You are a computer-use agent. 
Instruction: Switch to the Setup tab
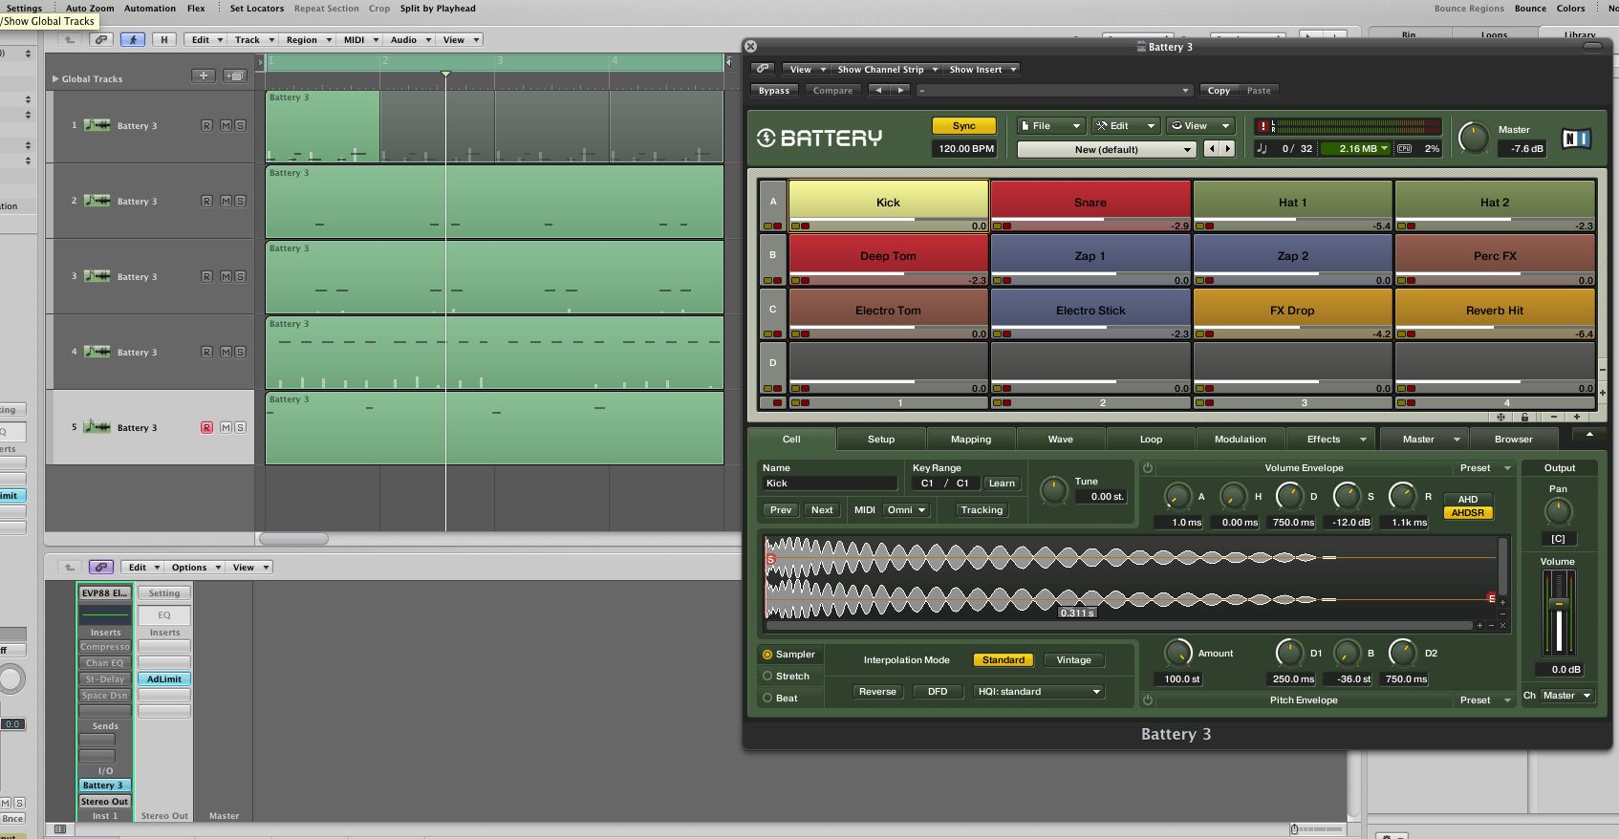[x=881, y=440]
